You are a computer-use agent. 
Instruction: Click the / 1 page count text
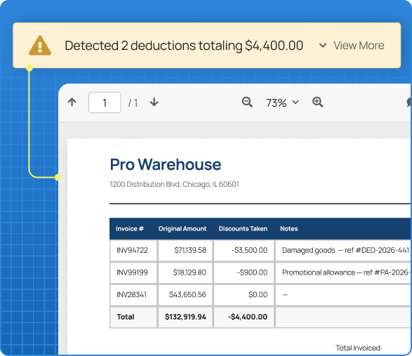click(x=133, y=103)
